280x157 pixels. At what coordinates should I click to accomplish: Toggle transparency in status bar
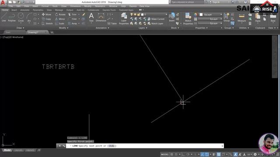[219, 154]
